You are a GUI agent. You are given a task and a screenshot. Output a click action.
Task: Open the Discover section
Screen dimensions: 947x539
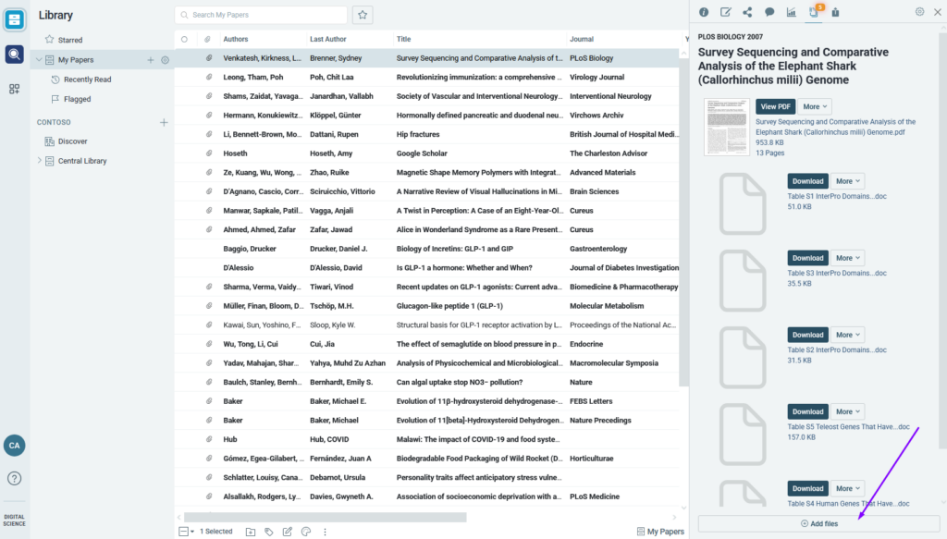tap(72, 141)
